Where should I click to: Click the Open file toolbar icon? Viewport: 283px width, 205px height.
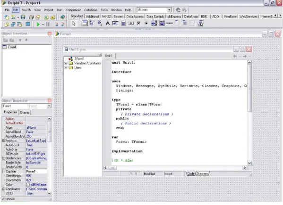[x=13, y=17]
